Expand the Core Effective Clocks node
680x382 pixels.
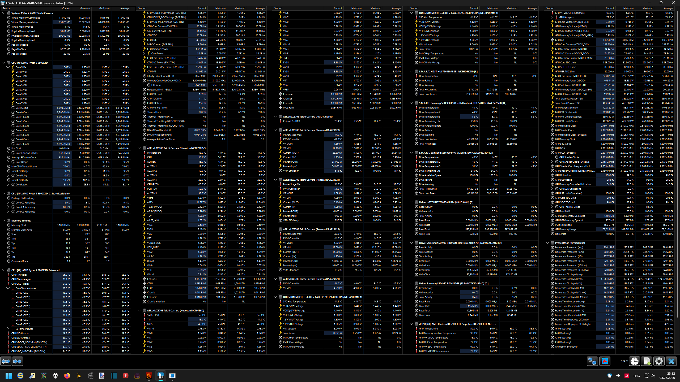click(x=8, y=153)
